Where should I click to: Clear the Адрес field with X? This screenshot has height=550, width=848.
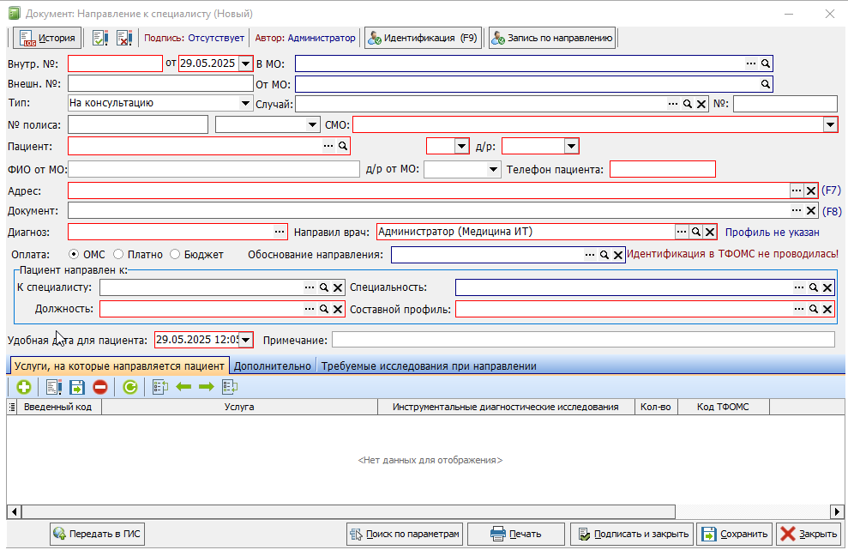click(810, 190)
